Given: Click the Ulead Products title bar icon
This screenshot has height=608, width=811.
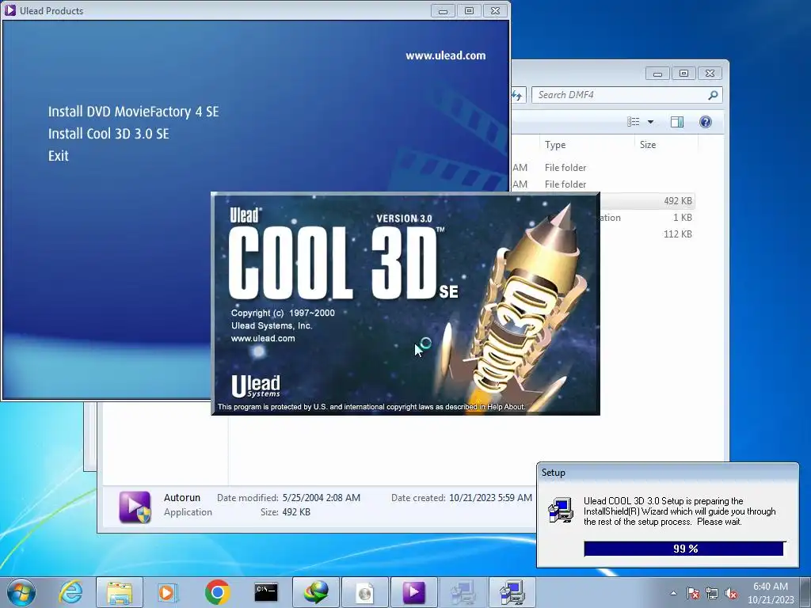Looking at the screenshot, I should point(10,10).
